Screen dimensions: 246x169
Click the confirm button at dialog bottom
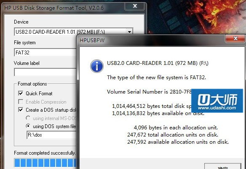(223, 166)
